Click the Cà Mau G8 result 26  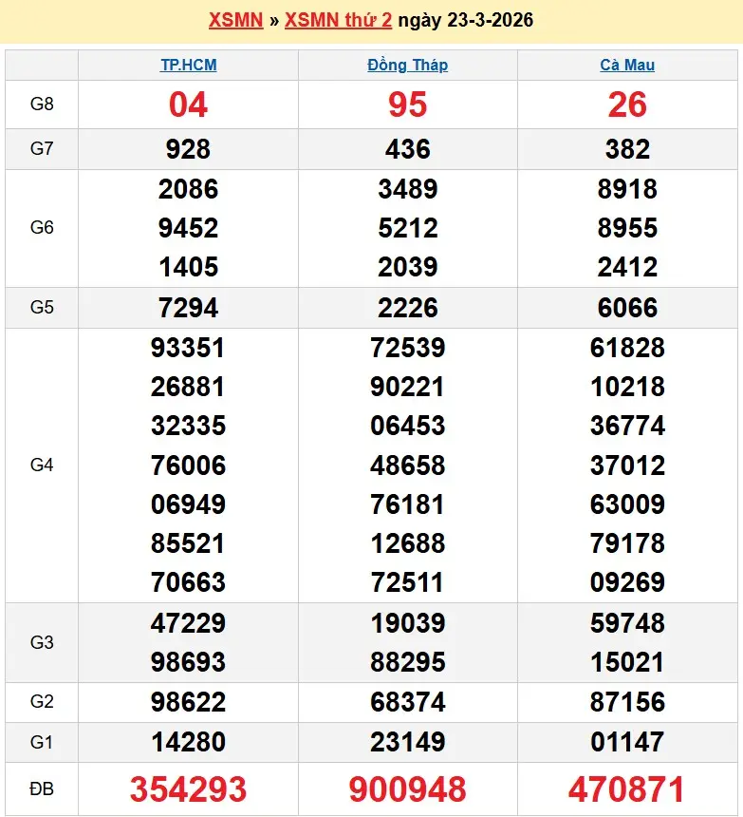pos(627,104)
